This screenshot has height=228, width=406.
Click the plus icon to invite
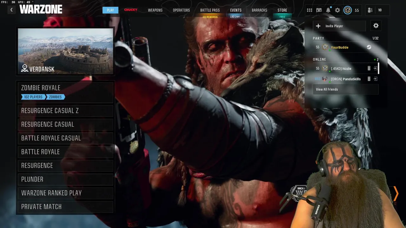pyautogui.click(x=318, y=26)
